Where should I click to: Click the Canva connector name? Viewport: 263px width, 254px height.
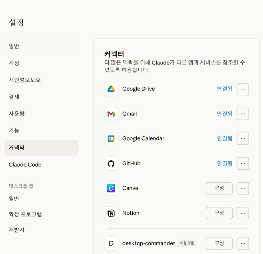pyautogui.click(x=130, y=188)
